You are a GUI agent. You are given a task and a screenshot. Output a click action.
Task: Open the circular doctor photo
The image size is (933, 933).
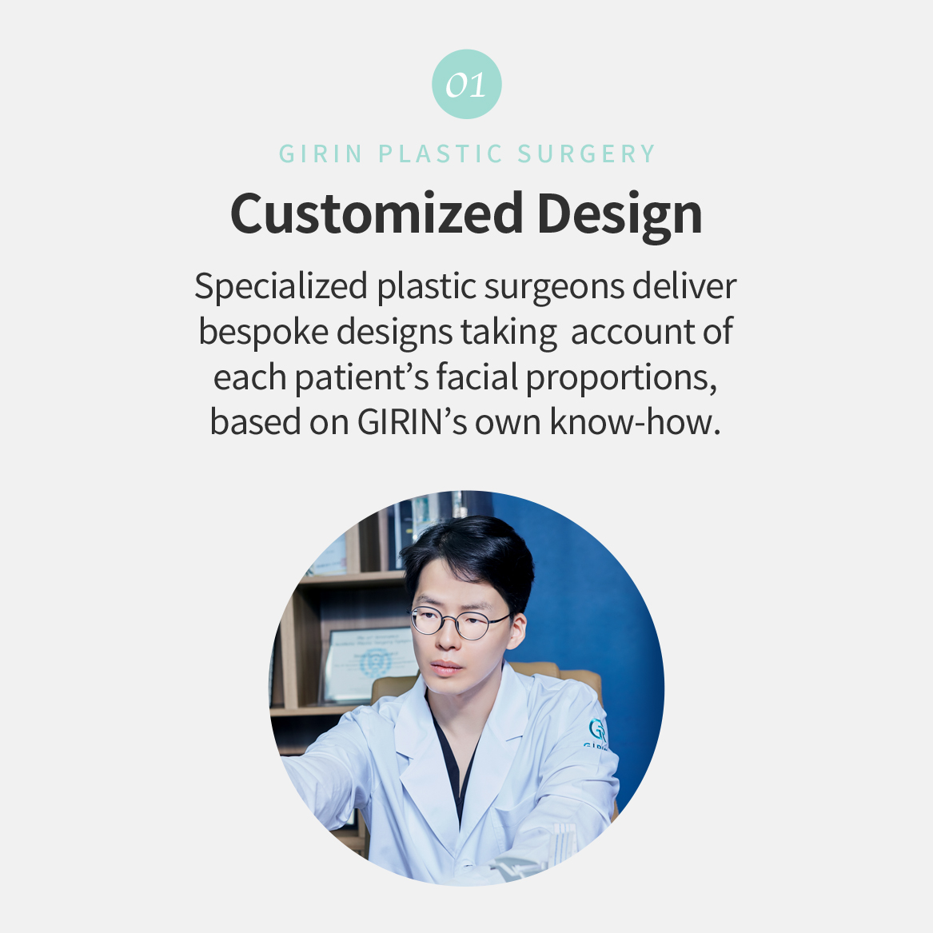click(466, 688)
